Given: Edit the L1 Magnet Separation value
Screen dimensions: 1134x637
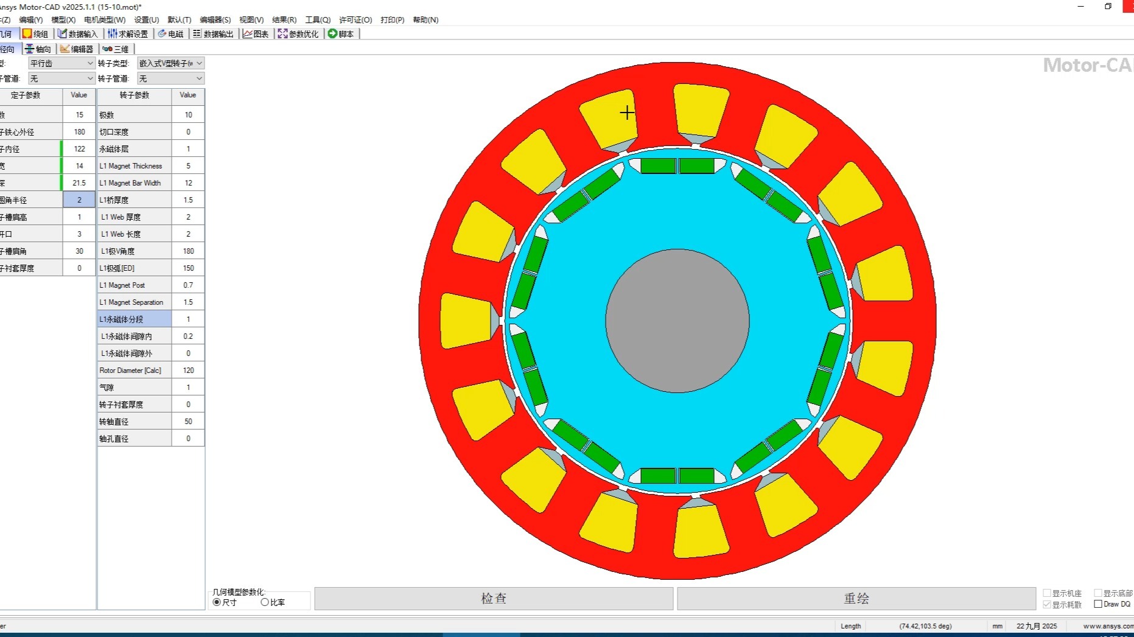Looking at the screenshot, I should 188,302.
